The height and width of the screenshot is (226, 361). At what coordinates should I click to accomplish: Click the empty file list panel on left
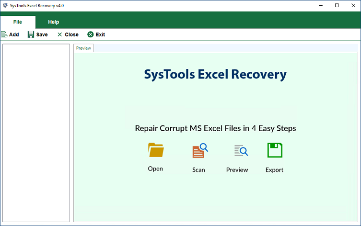(36, 133)
